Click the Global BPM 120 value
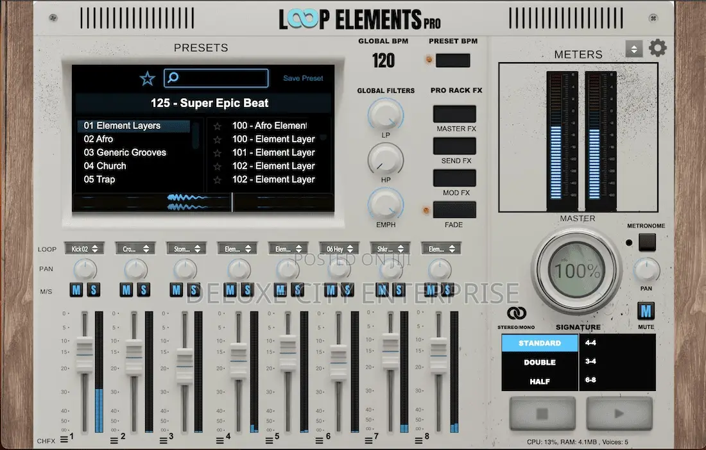The image size is (706, 450). tap(383, 61)
